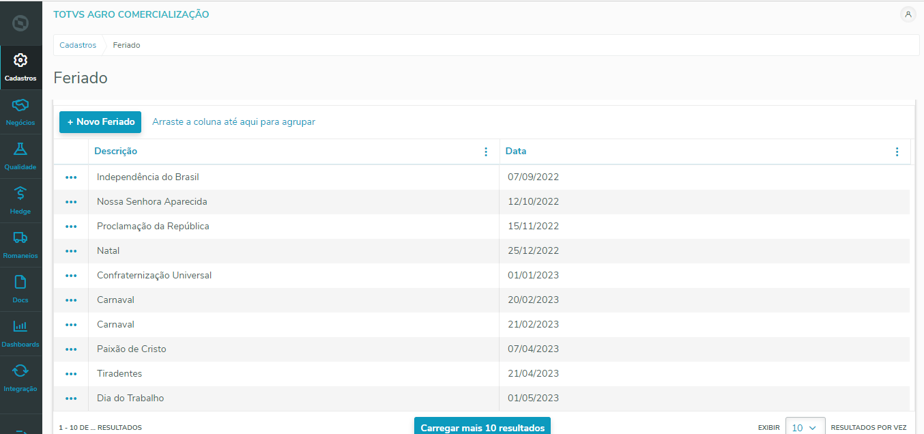924x434 pixels.
Task: Select the Nossa Senhora Aparecida cell
Action: [294, 202]
